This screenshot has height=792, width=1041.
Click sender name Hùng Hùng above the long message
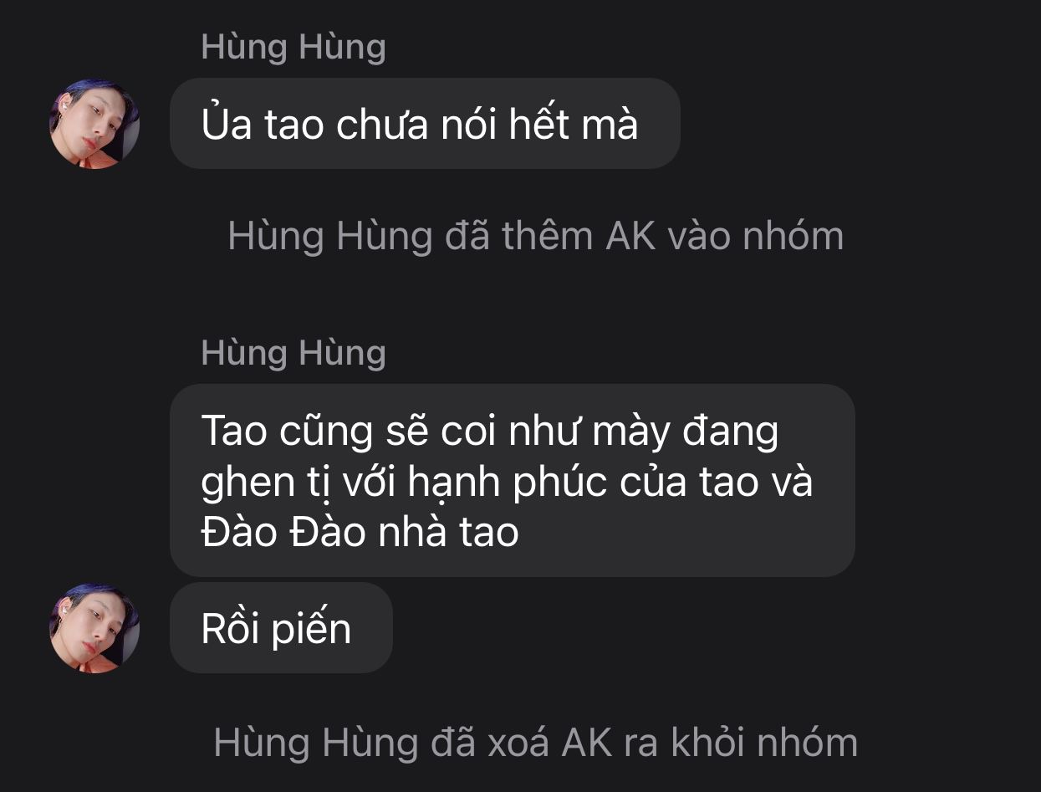point(293,352)
